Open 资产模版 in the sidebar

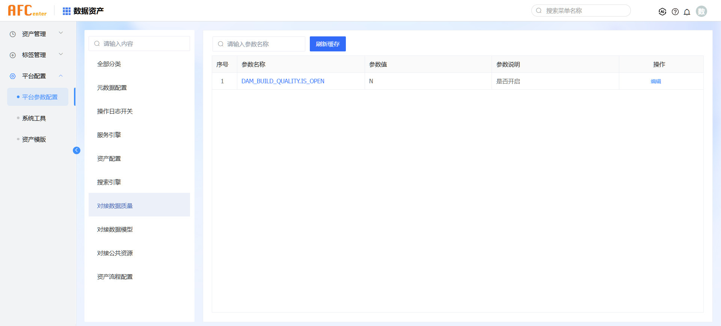tap(34, 139)
